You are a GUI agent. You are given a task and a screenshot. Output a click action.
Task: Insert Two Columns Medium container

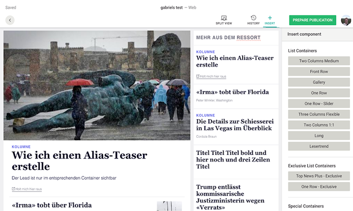point(319,61)
